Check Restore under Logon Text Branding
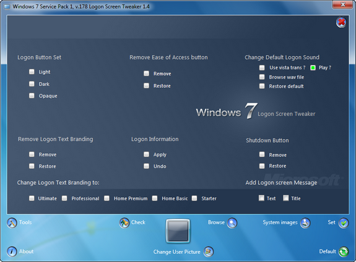 tap(32, 166)
